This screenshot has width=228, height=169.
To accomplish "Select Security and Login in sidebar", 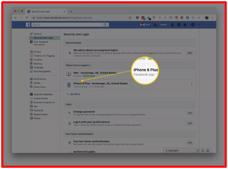I will [44, 38].
